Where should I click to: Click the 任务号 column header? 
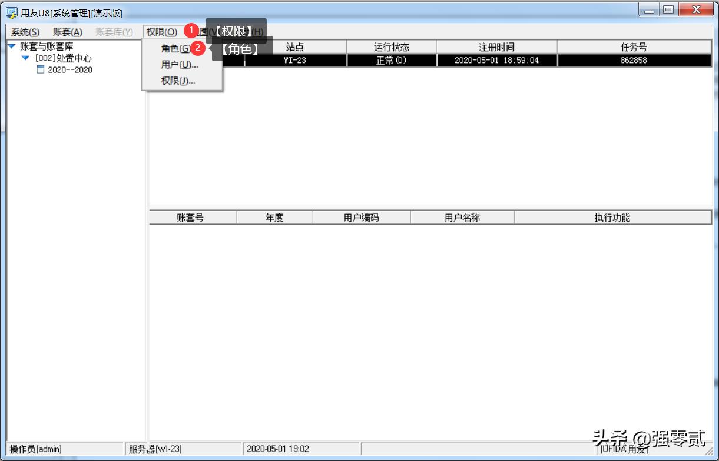tap(634, 46)
